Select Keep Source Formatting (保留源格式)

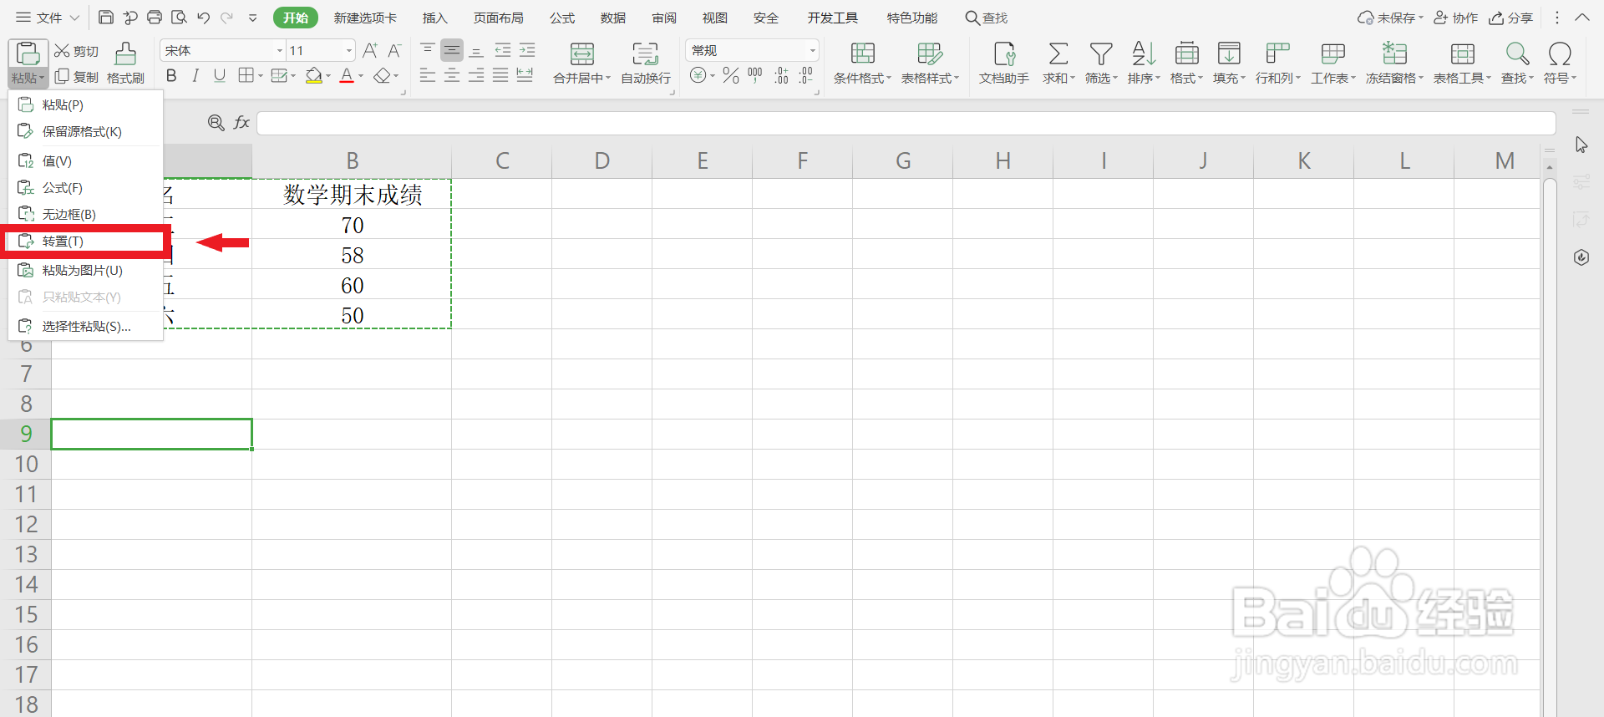click(85, 131)
